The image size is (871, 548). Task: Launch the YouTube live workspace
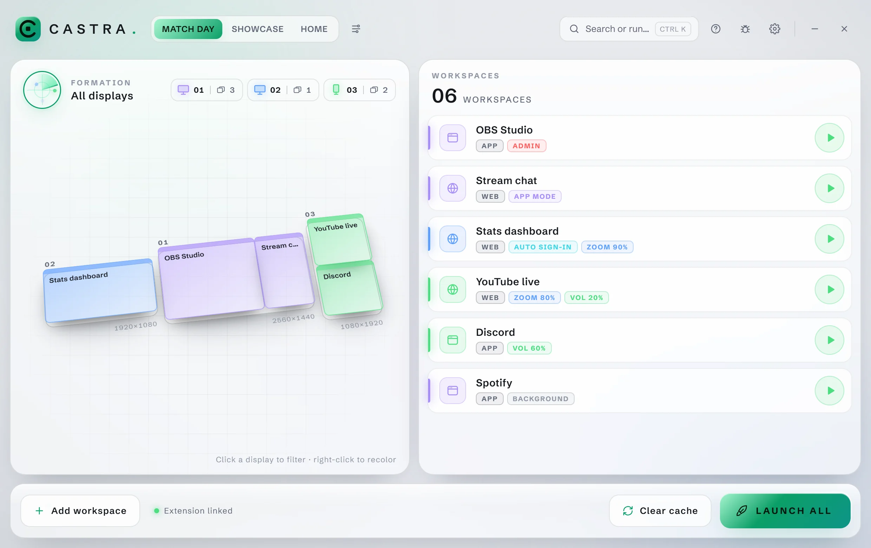(829, 289)
